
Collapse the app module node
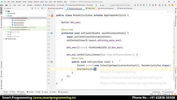click(x=4, y=11)
